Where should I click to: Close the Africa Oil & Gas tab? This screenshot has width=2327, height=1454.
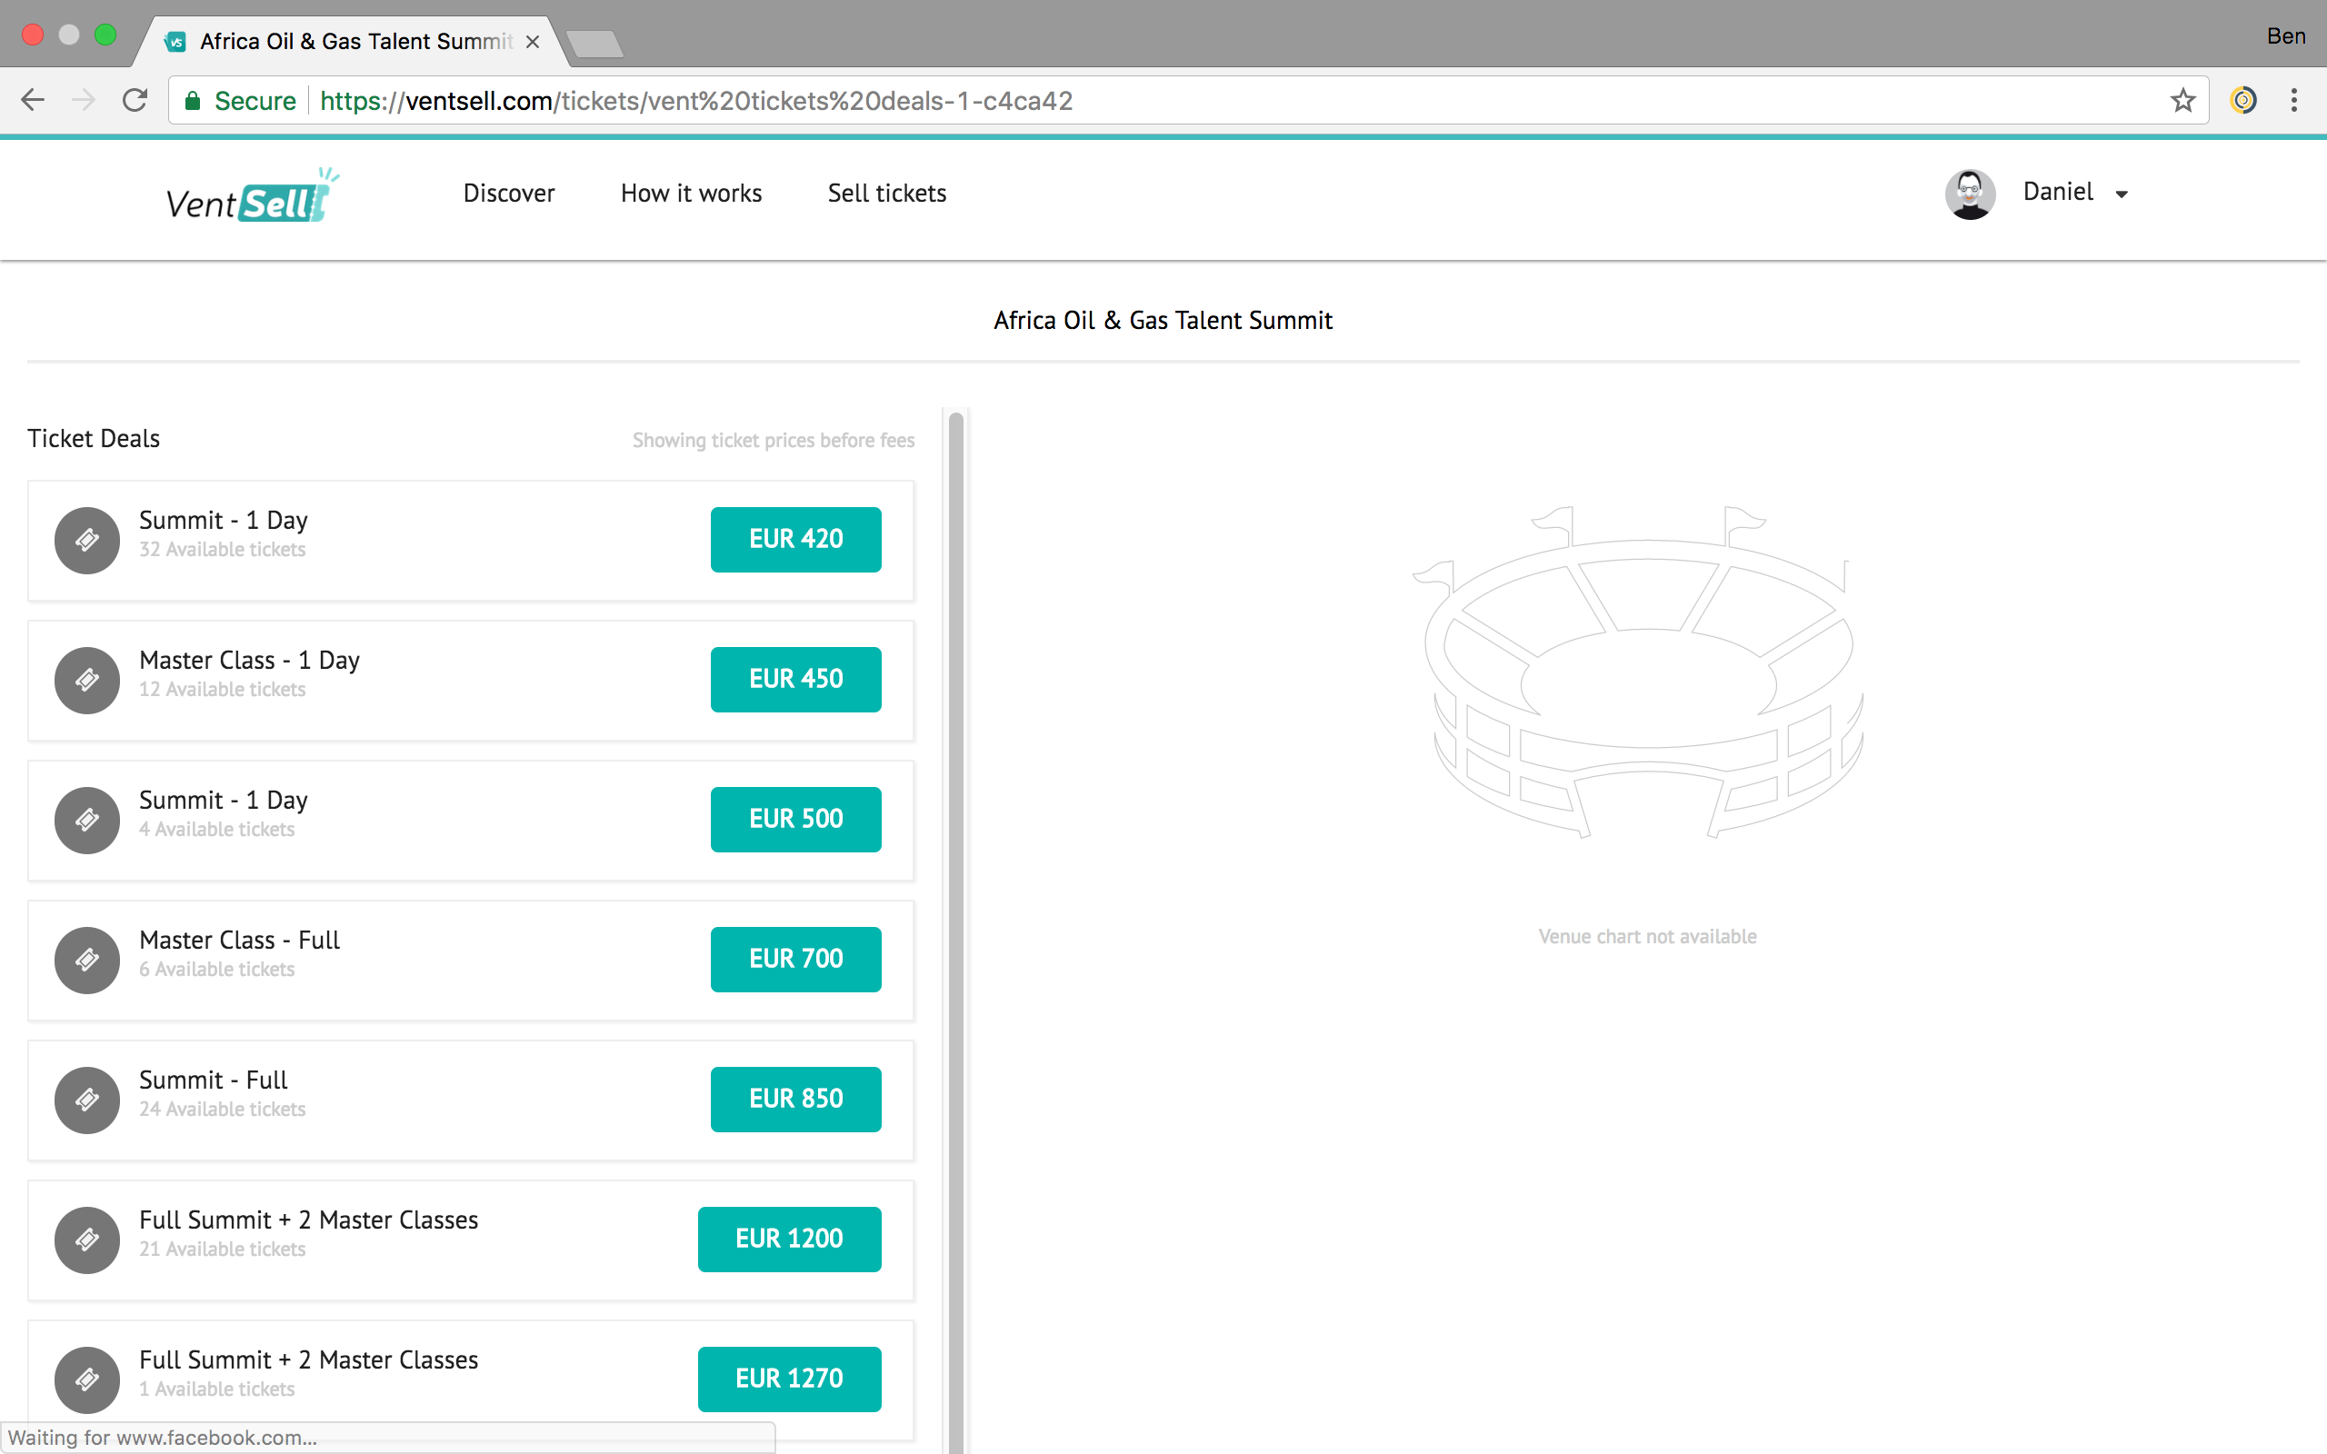tap(533, 43)
